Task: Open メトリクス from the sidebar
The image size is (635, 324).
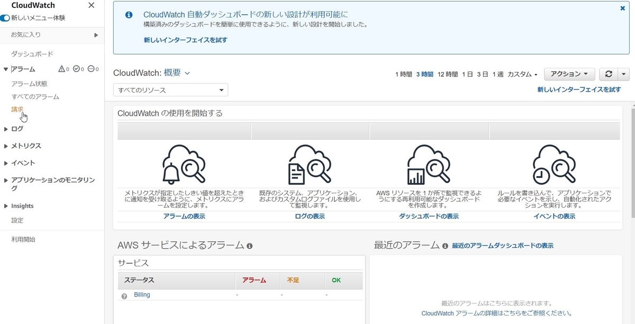Action: (25, 146)
